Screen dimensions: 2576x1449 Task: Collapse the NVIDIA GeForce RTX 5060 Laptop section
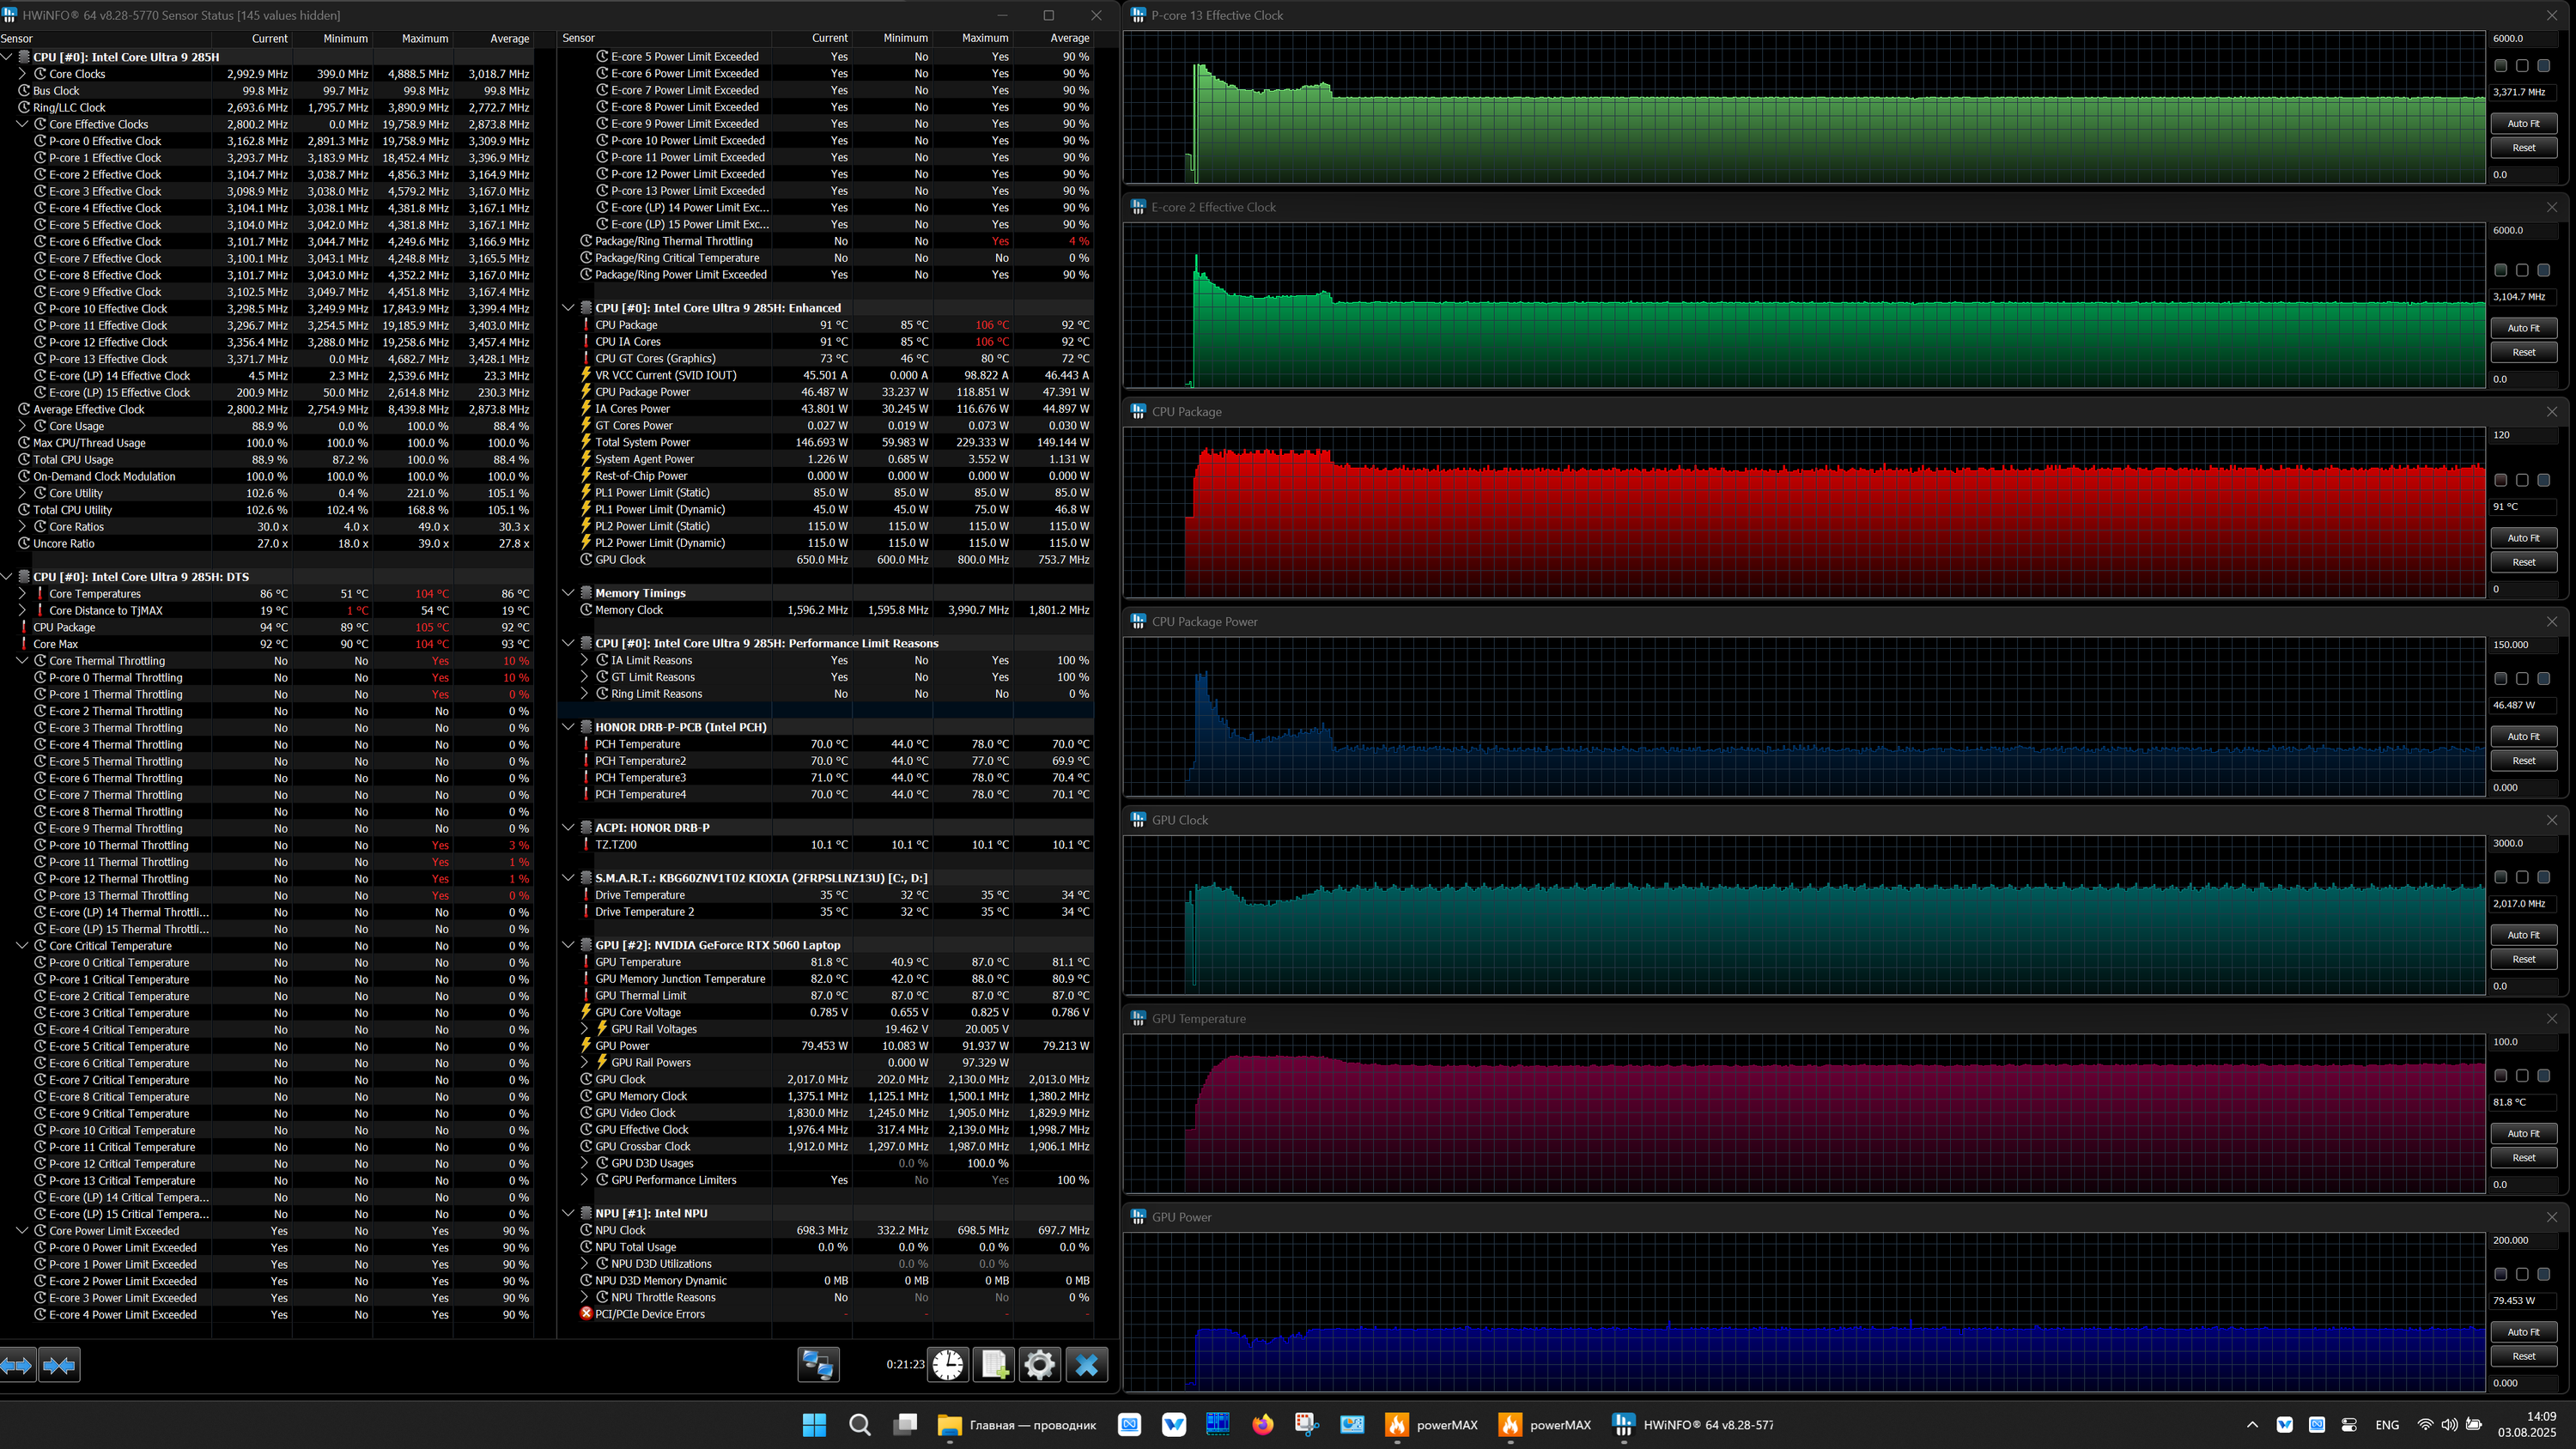pyautogui.click(x=568, y=945)
